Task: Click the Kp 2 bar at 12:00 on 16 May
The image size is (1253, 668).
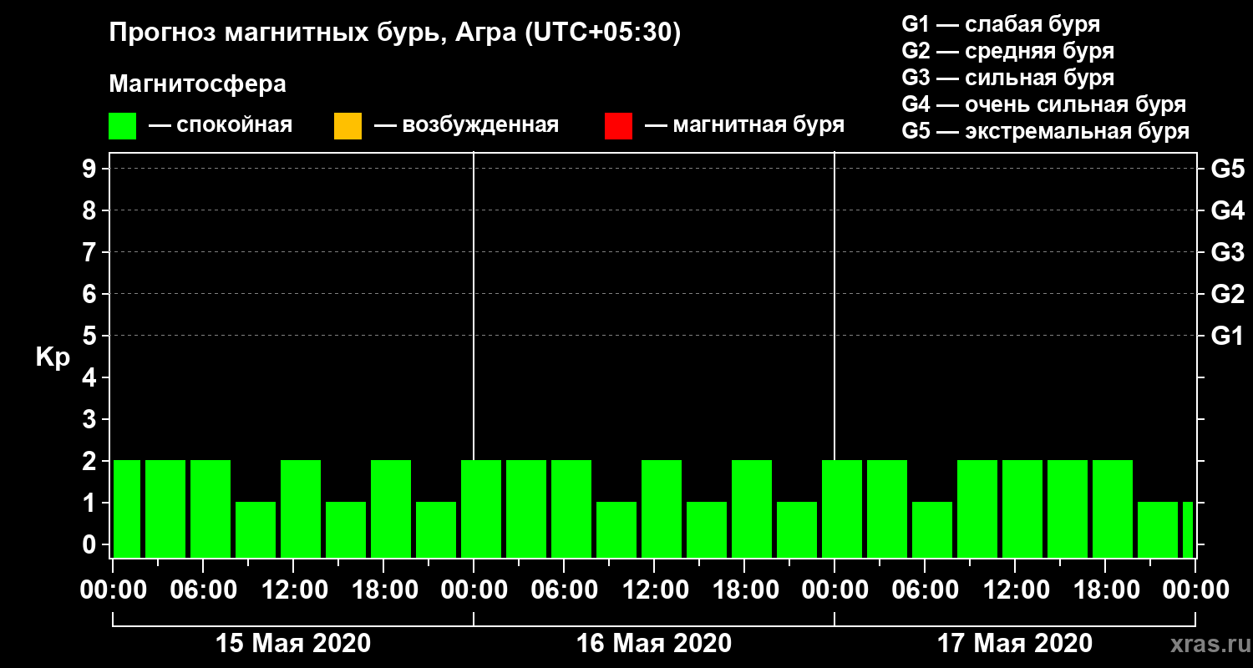Action: click(662, 509)
